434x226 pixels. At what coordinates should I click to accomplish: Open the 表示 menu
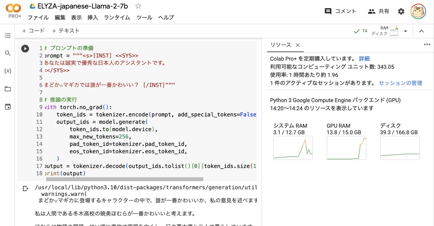click(x=76, y=18)
